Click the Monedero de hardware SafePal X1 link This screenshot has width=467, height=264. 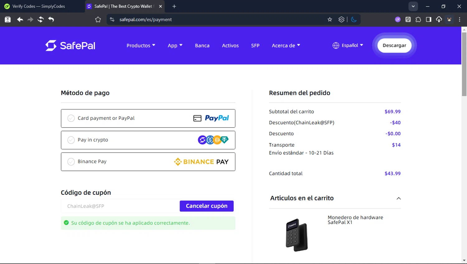(x=355, y=220)
